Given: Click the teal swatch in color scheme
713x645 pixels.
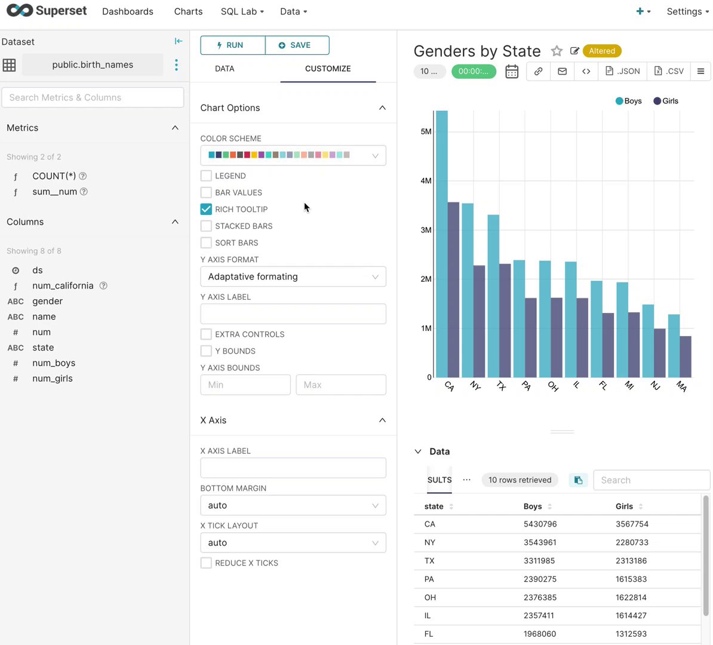Looking at the screenshot, I should click(x=211, y=155).
